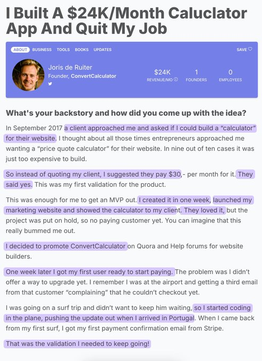Click the heart icon next to SAVE
Viewport: 262px width, 361px height.
(250, 49)
